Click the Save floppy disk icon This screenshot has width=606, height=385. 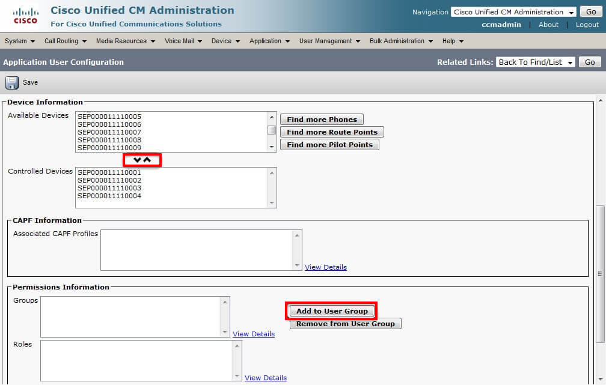pos(11,83)
